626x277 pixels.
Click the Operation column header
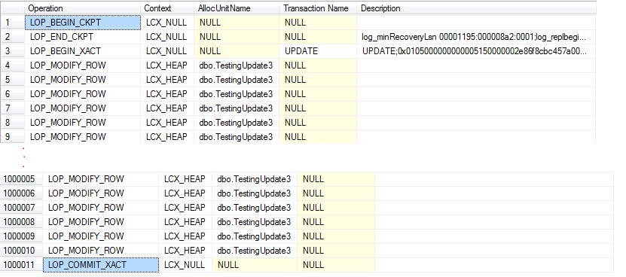point(83,8)
